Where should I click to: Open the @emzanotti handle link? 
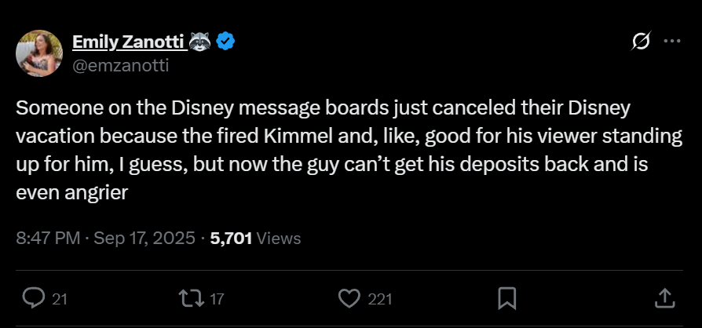click(120, 66)
